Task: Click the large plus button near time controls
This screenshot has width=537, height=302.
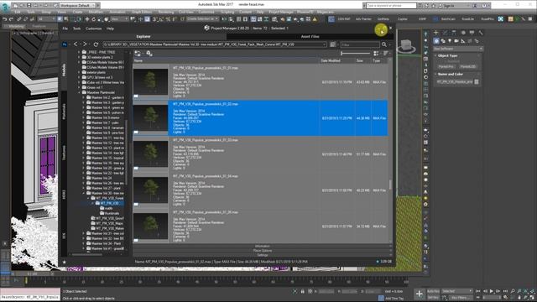Action: 420,294
